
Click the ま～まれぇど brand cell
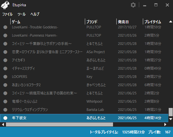[x=95, y=68]
